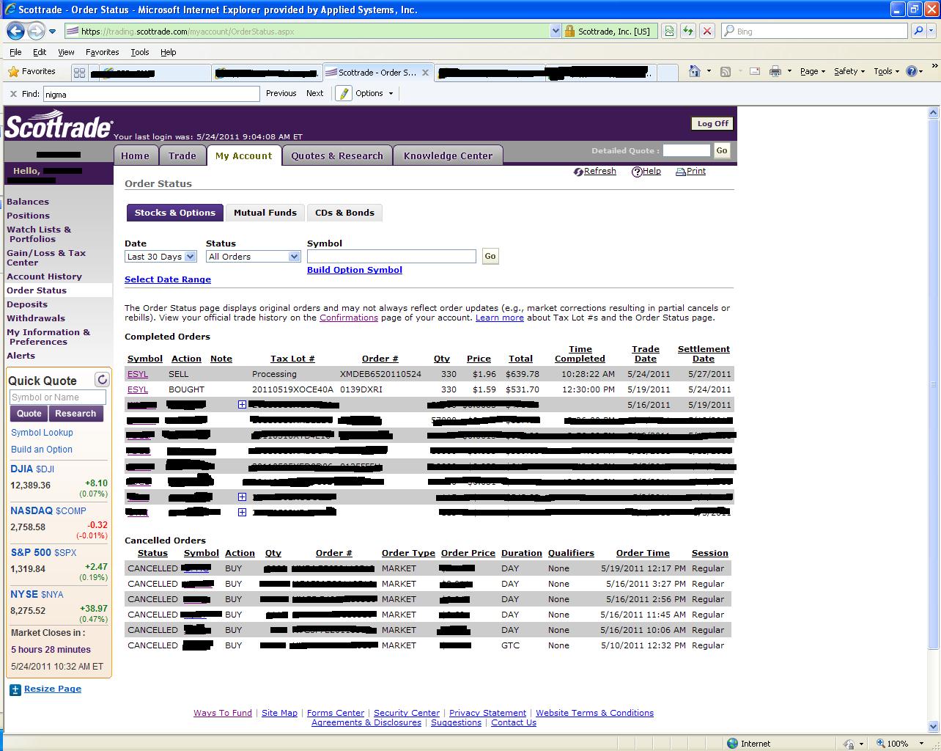Open the Date 'Last 30 Days' dropdown
This screenshot has height=751, width=941.
[x=160, y=257]
